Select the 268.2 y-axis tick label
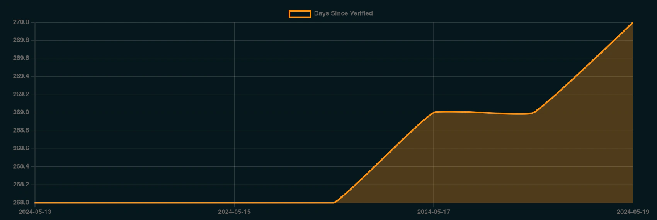 [x=21, y=185]
